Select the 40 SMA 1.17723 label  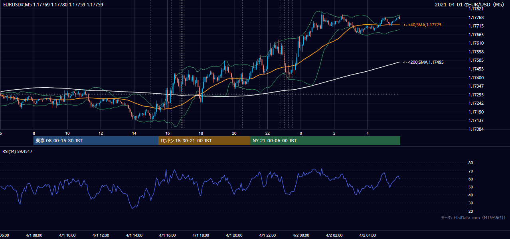point(422,25)
